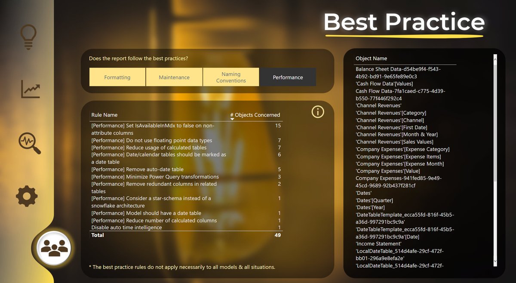Select object 'Company Expenses-941fed85-9e49-...'
Viewport: 516px width, 283px height.
point(399,182)
